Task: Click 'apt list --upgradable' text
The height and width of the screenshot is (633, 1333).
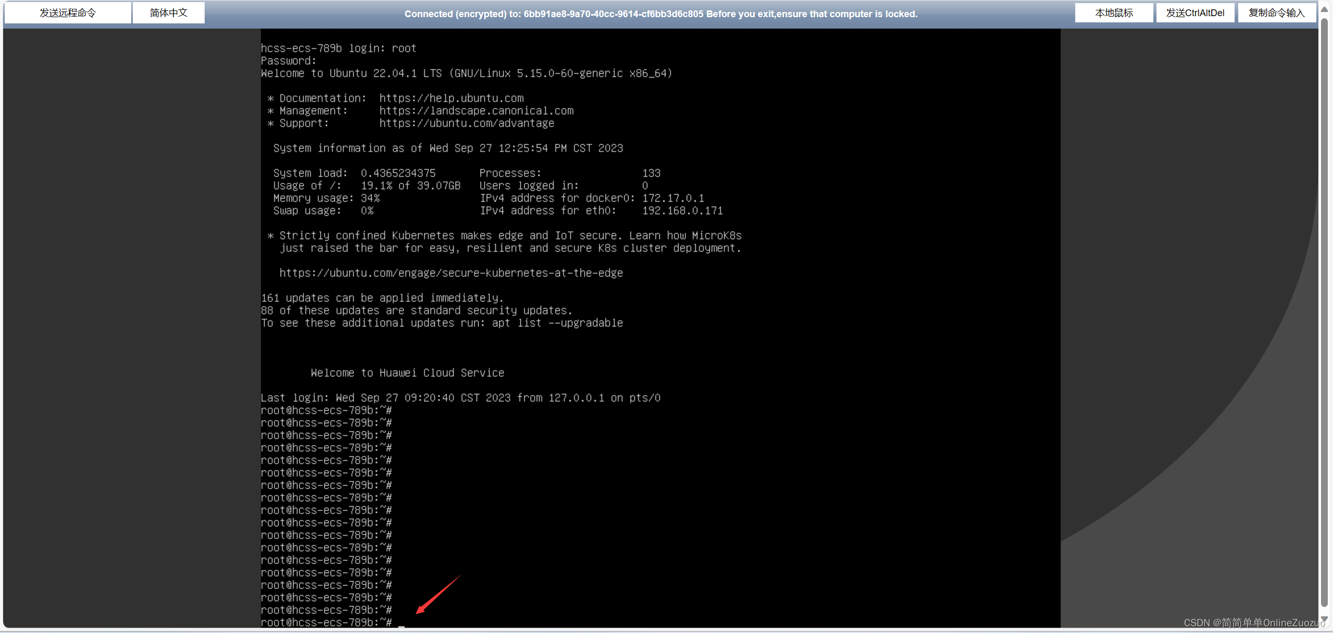Action: coord(557,323)
